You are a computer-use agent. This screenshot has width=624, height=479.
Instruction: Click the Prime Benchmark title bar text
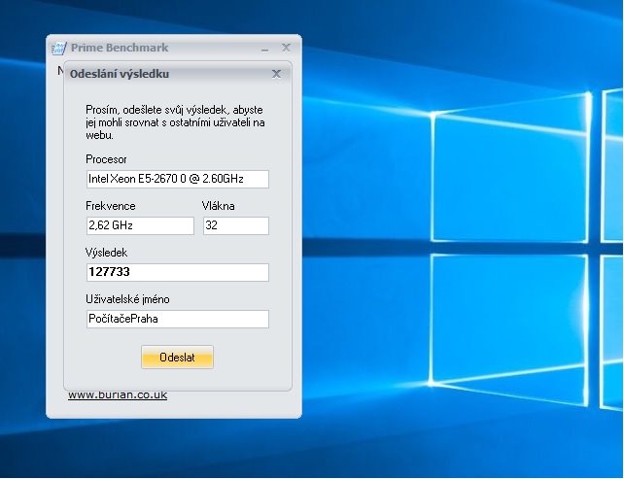(119, 48)
